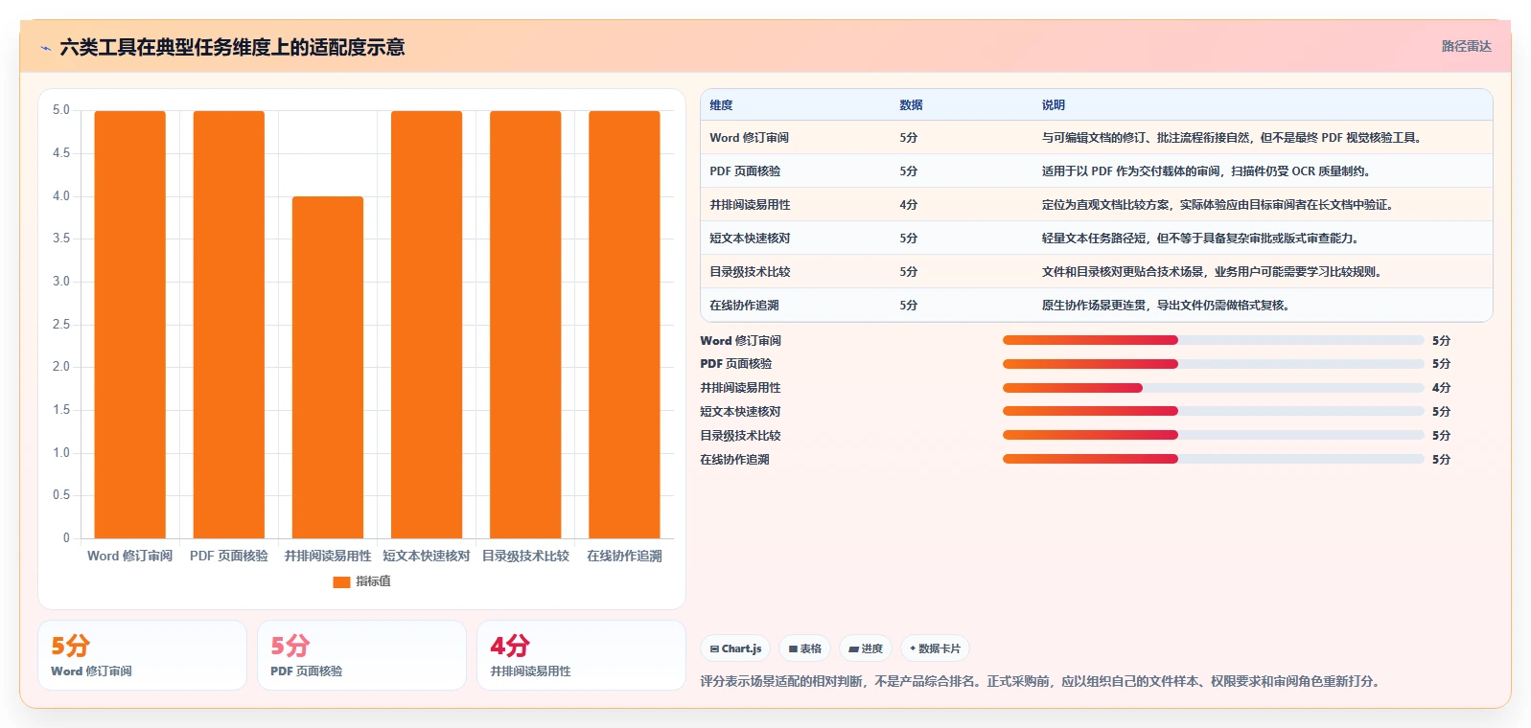Click the 2.5 y-axis tick label
The image size is (1531, 728).
(61, 325)
